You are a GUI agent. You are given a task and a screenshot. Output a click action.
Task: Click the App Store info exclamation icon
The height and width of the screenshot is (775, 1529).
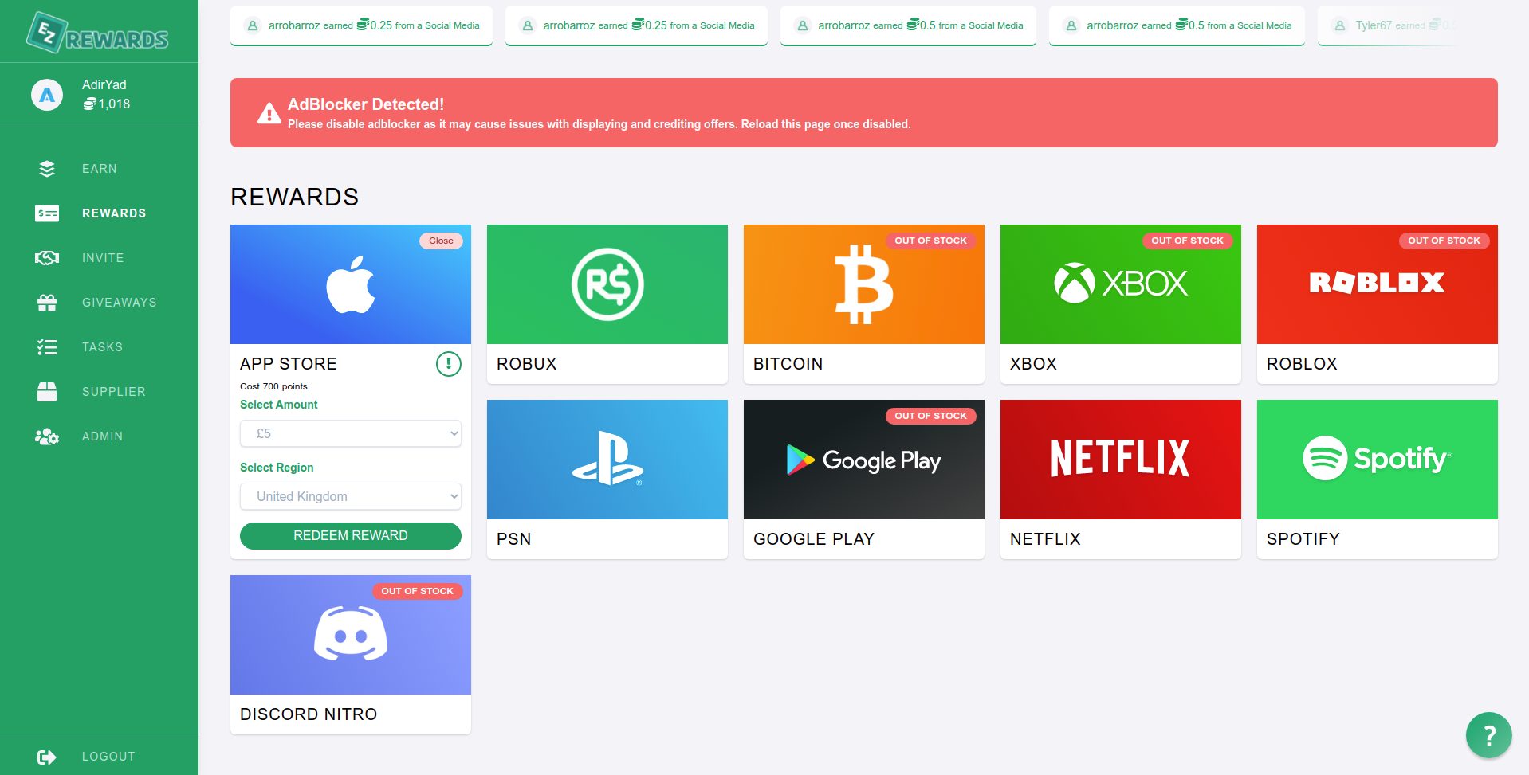pos(449,364)
